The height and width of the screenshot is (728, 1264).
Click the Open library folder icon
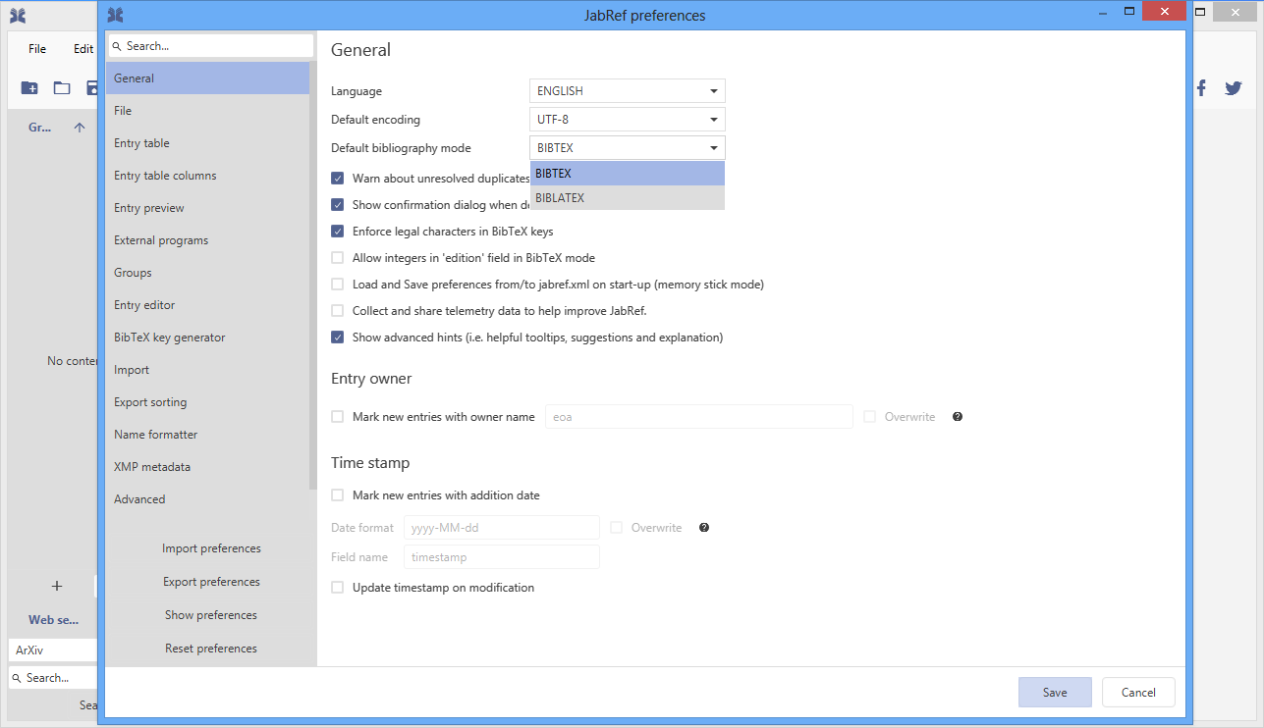(62, 88)
